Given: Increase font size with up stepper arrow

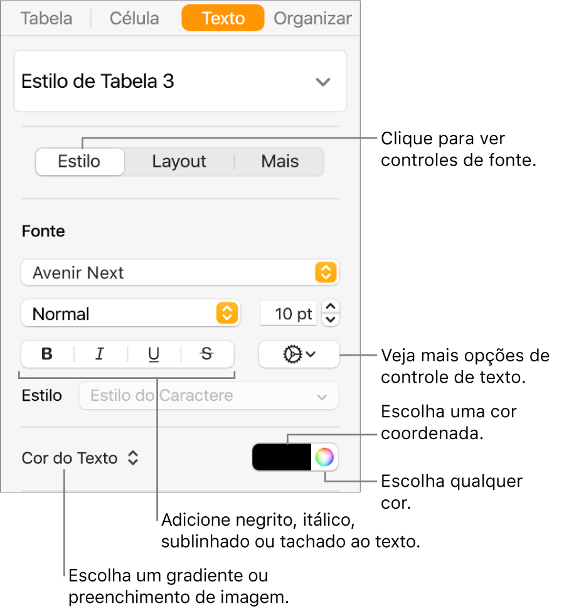Looking at the screenshot, I should (x=331, y=307).
